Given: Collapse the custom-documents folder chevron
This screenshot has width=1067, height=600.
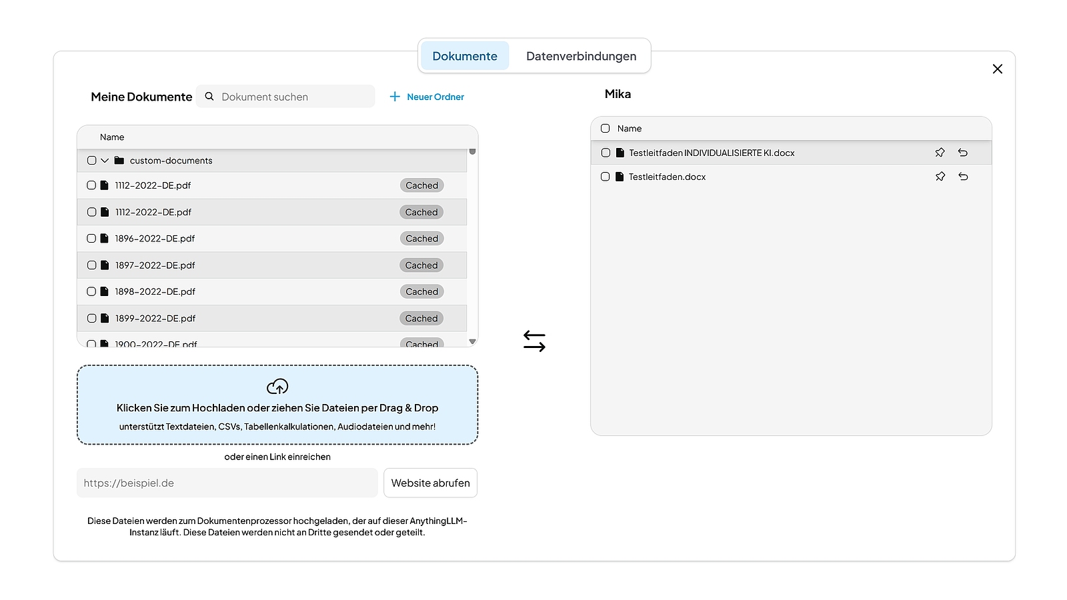Looking at the screenshot, I should (105, 161).
